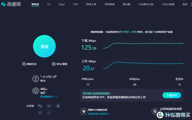Select 宽带提速 in the navigation

(110, 4)
